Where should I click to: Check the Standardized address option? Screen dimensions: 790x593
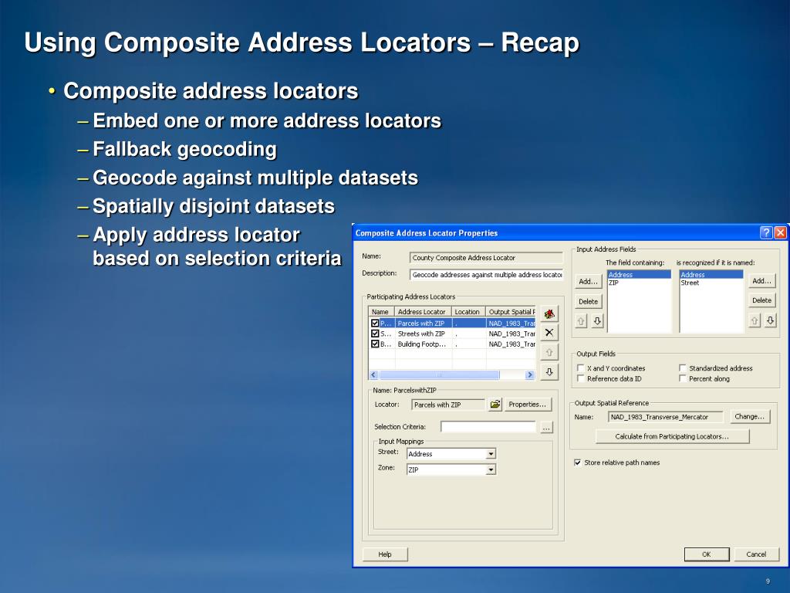(x=682, y=368)
